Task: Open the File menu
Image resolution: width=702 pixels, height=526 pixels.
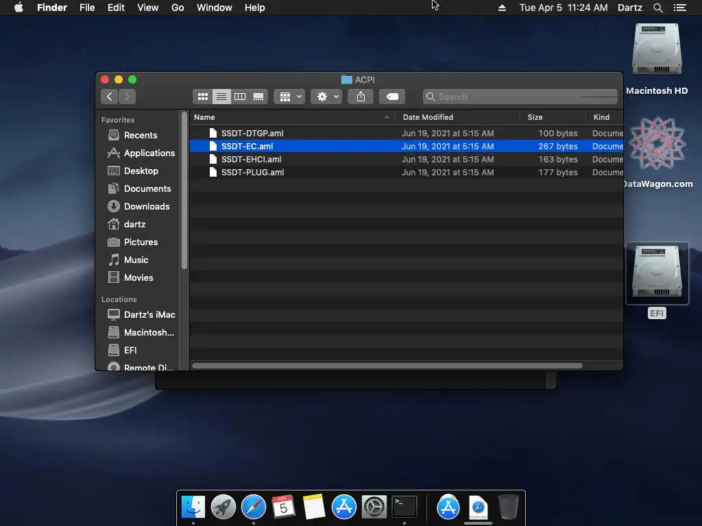Action: point(87,8)
